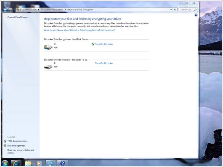Click 'Off' status under F:
This screenshot has width=223, height=167.
(56, 67)
